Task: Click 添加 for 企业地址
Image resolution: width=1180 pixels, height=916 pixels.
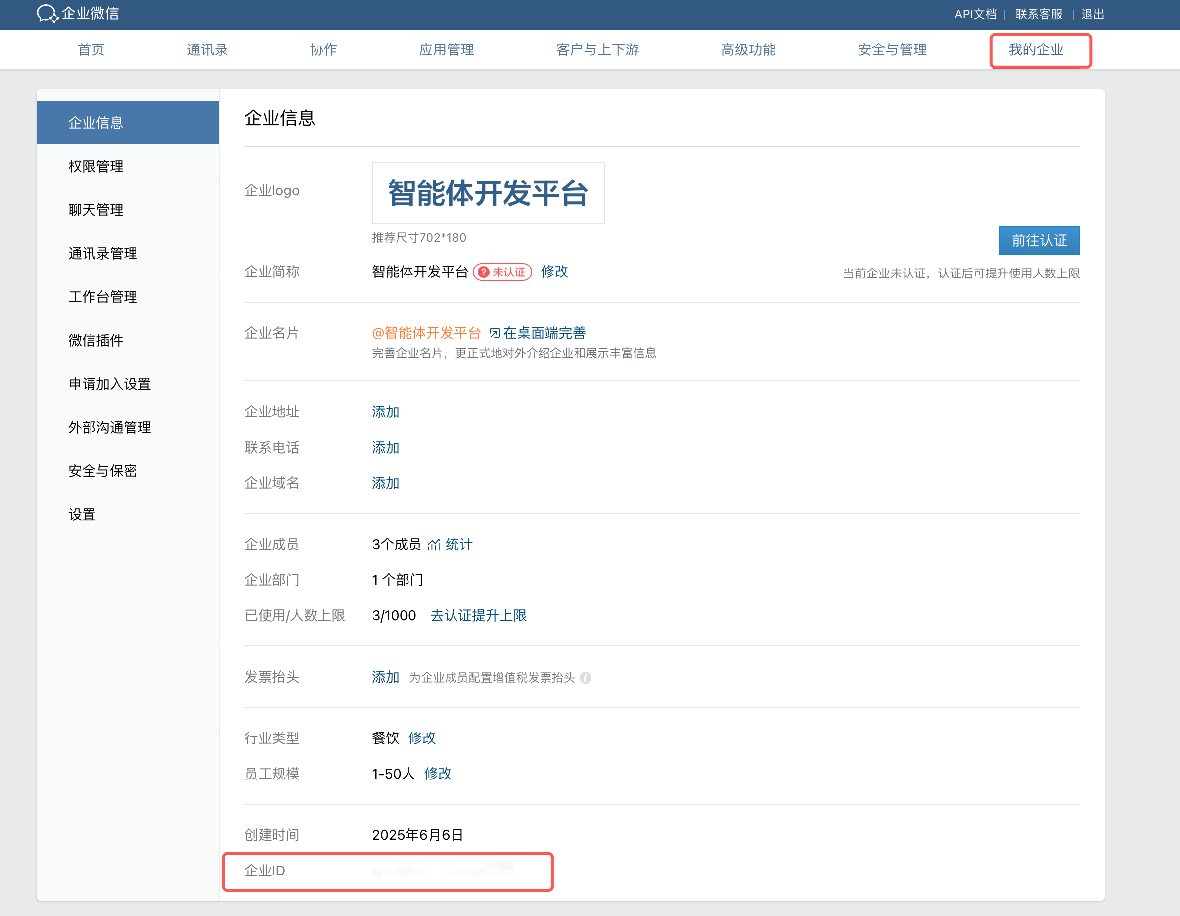Action: pyautogui.click(x=385, y=412)
